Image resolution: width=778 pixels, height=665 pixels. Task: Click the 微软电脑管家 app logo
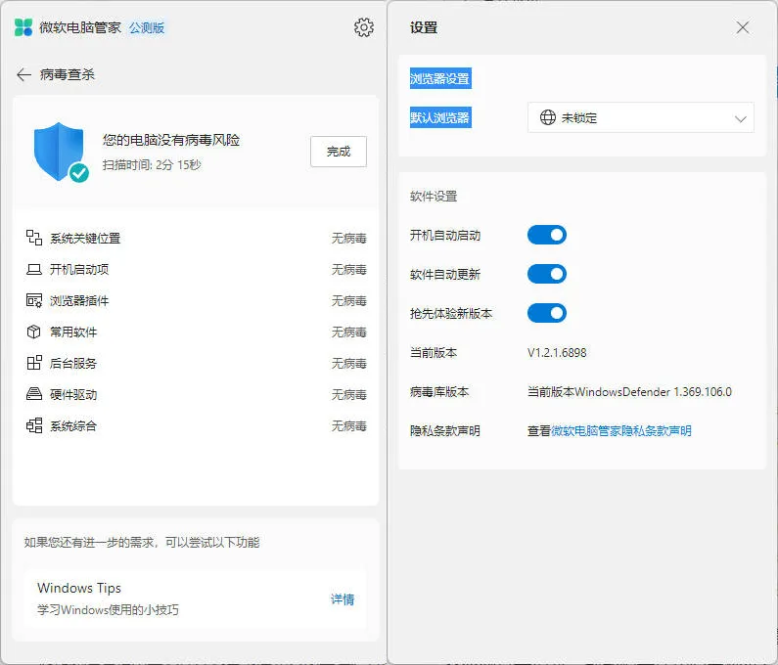pos(23,27)
